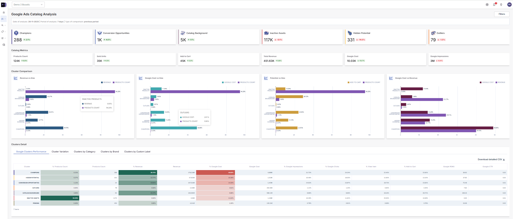Viewport: 513px width, 219px height.
Task: Open the Home icon in the sidebar
Action: click(4, 12)
